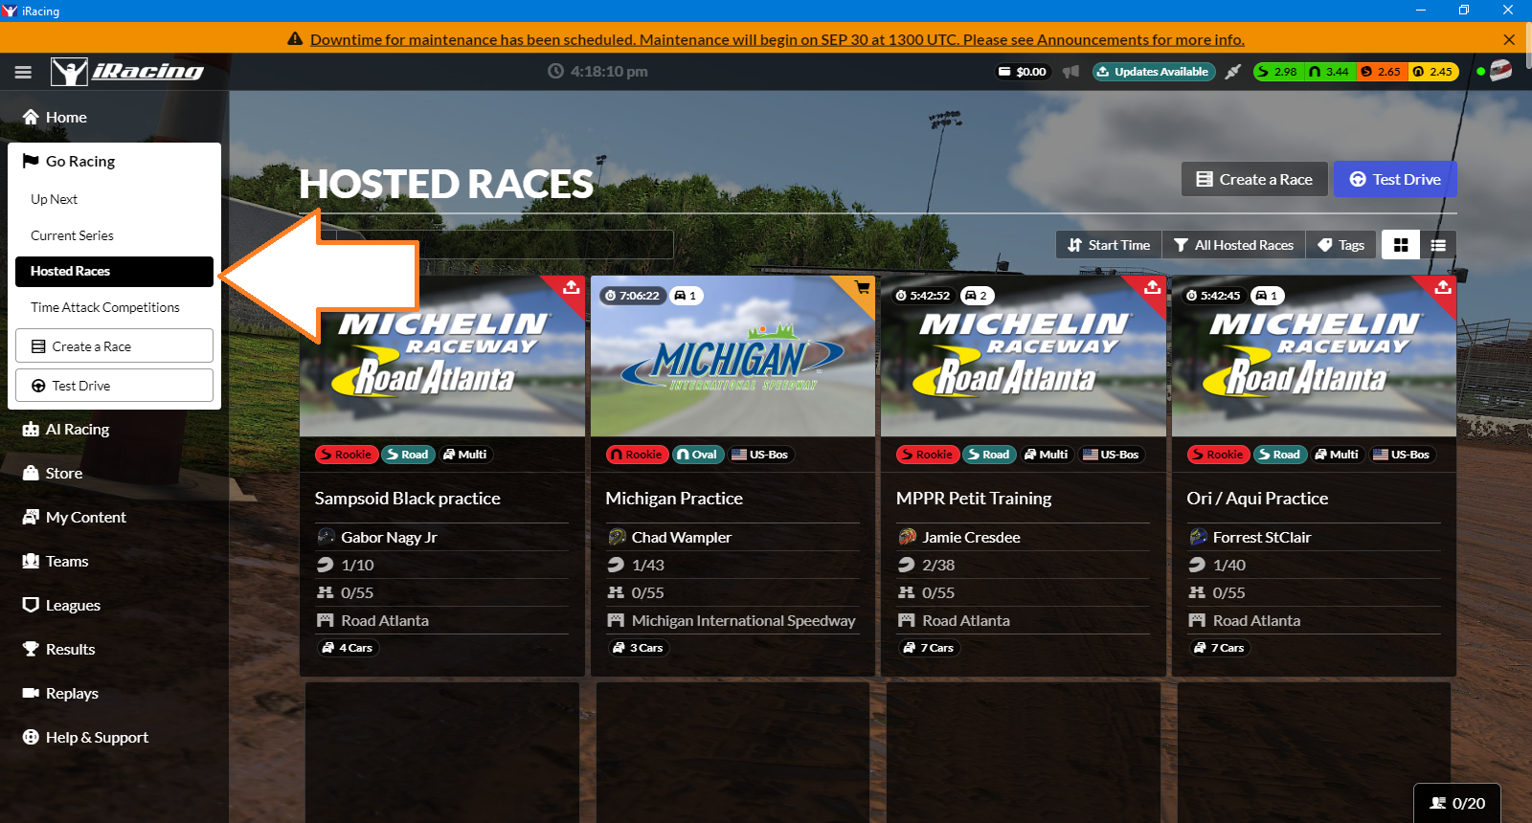Click Multi tag on Sampsoid Black practice
1532x823 pixels.
[x=465, y=455]
